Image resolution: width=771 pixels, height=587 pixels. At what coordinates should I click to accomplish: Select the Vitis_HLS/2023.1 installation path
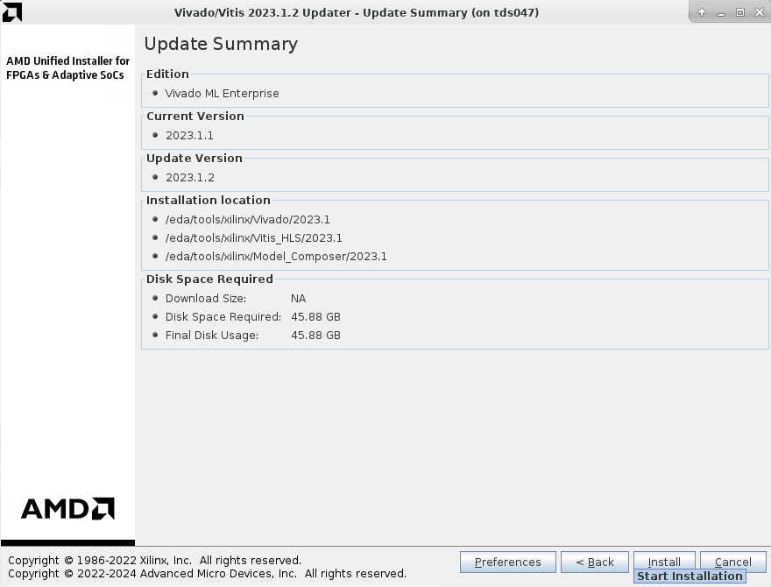tap(253, 237)
